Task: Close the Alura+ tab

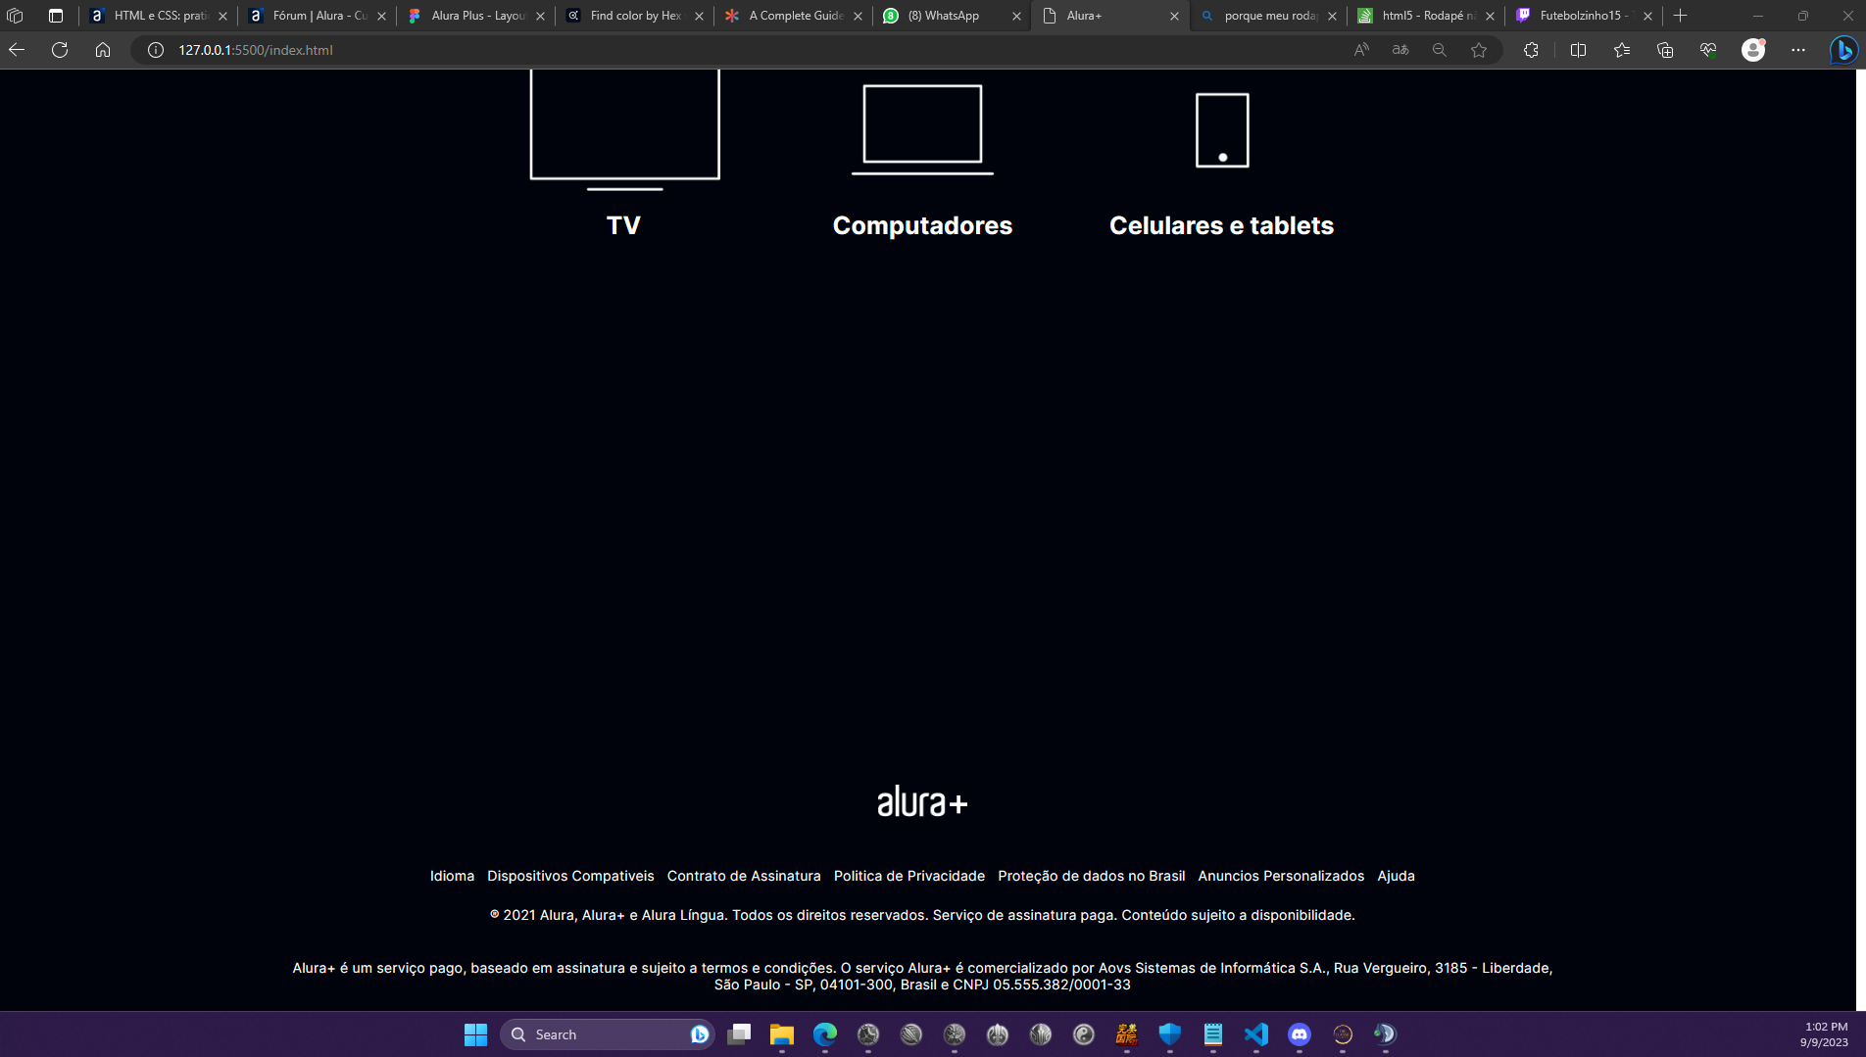Action: (x=1174, y=16)
